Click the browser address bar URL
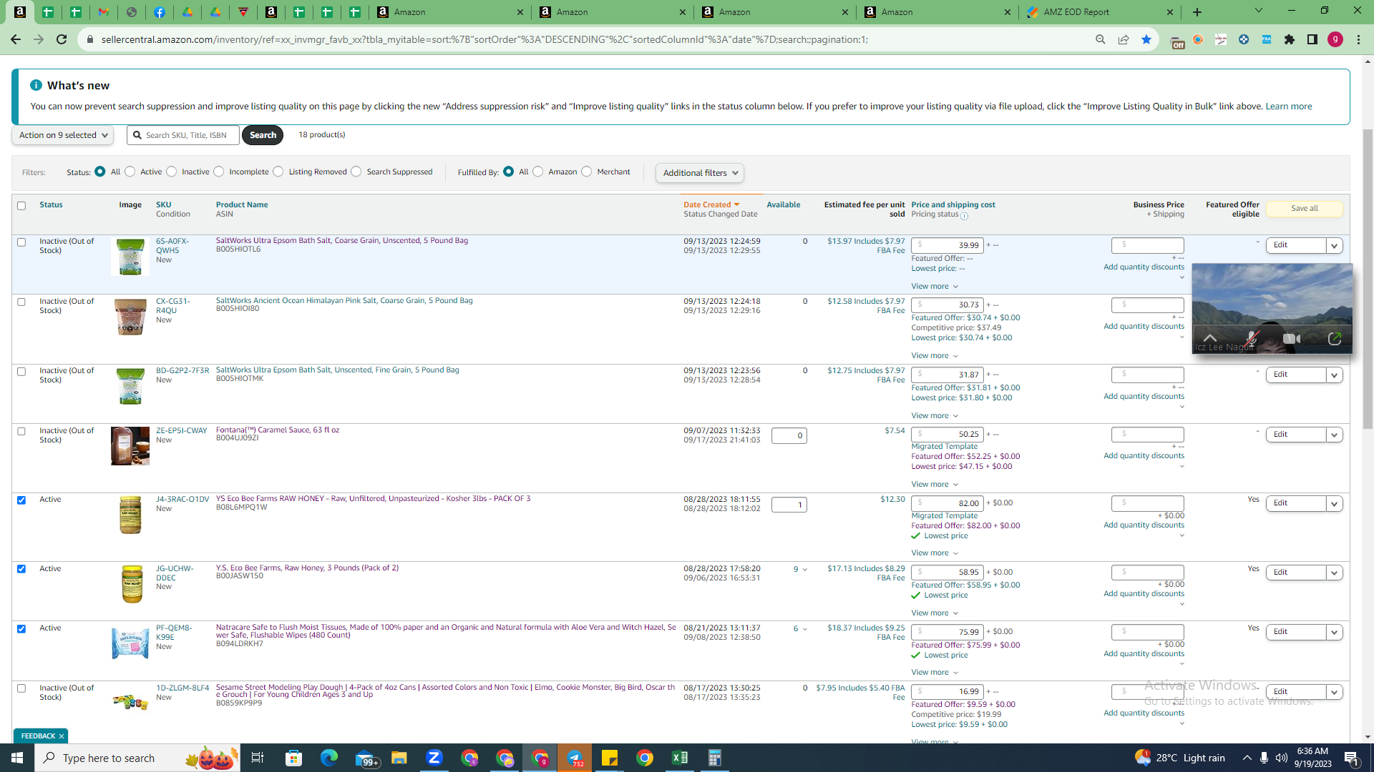Screen dimensions: 1374x772 point(484,39)
